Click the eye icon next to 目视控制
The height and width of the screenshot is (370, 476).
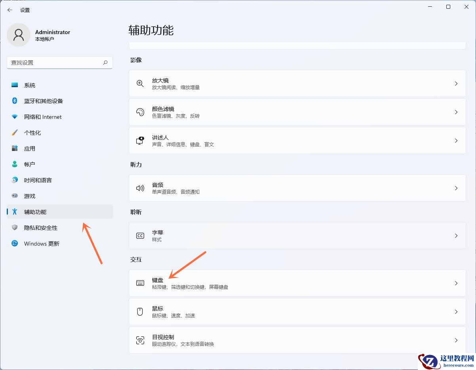tap(140, 340)
